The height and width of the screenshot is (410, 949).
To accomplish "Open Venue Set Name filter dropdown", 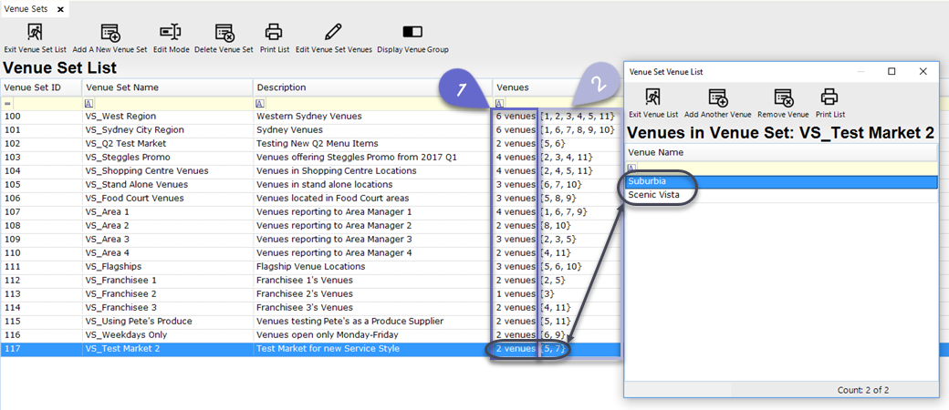I will (x=89, y=104).
